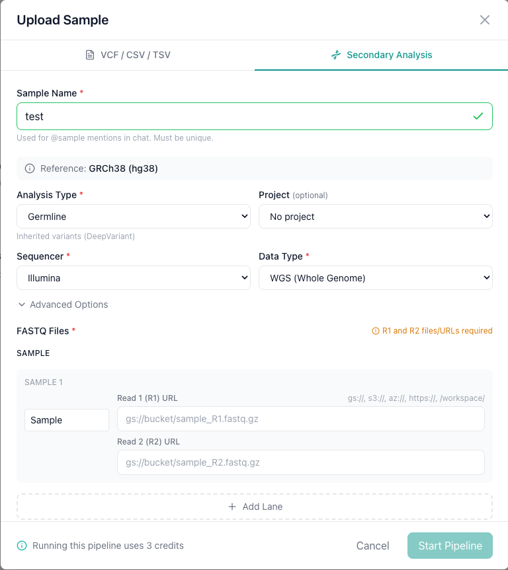Click the sparkle icon beside Secondary Analysis
This screenshot has width=508, height=570.
point(336,55)
